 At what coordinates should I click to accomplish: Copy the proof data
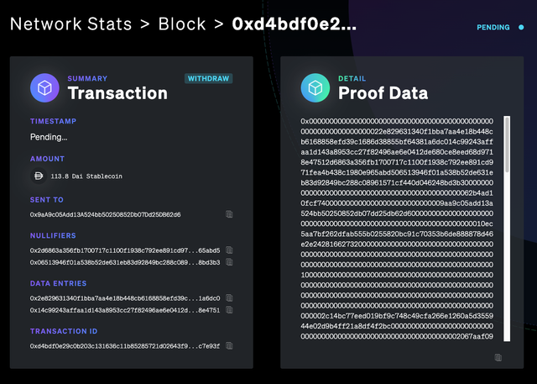coord(498,358)
